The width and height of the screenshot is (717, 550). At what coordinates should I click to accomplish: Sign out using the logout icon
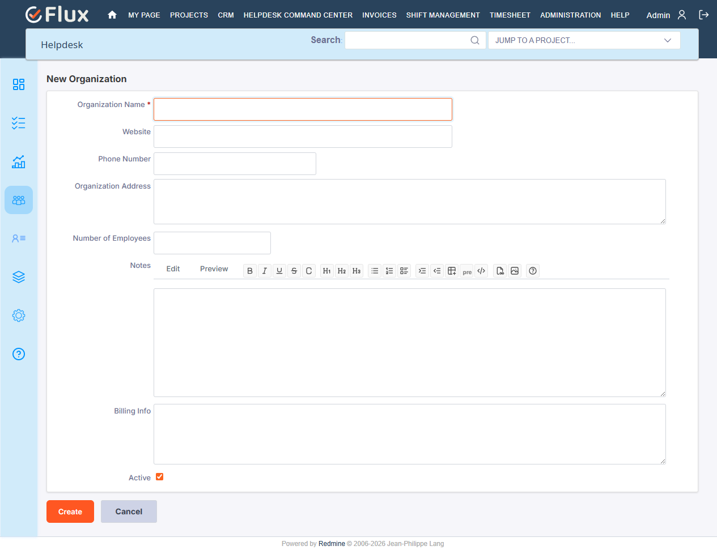click(704, 15)
